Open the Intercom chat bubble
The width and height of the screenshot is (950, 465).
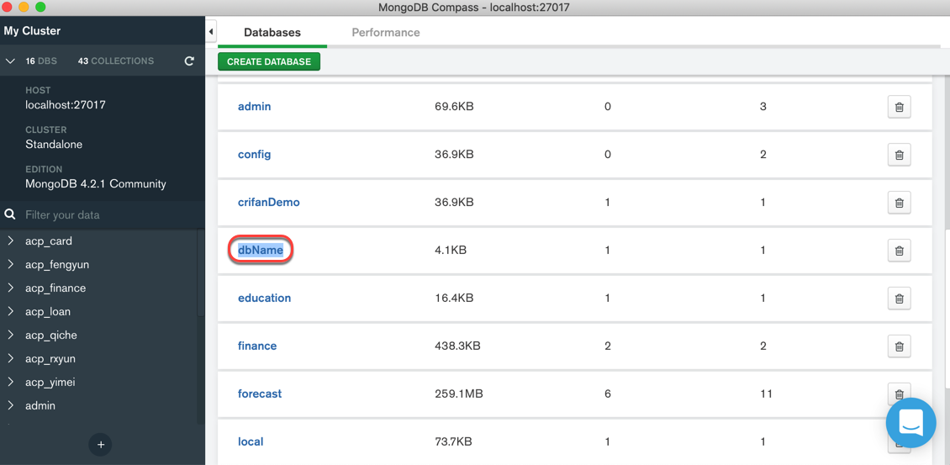[x=910, y=423]
